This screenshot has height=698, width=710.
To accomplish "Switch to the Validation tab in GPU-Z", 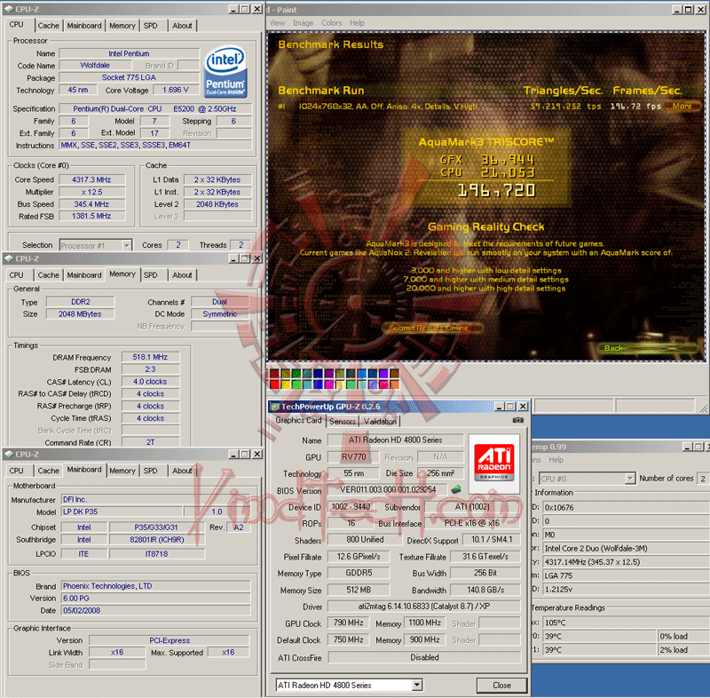I will click(x=380, y=421).
